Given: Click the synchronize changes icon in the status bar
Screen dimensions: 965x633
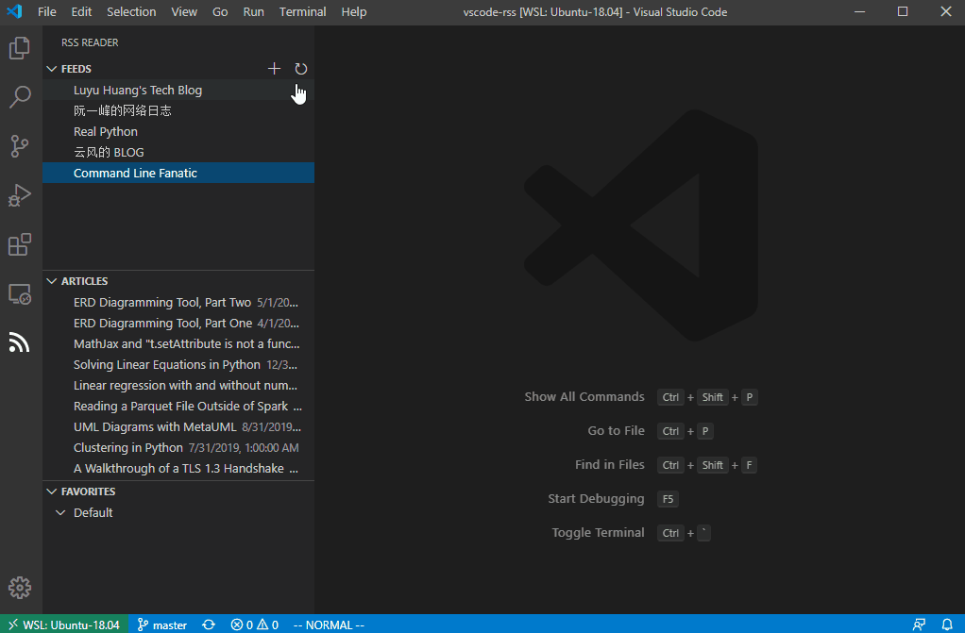Looking at the screenshot, I should (x=208, y=624).
